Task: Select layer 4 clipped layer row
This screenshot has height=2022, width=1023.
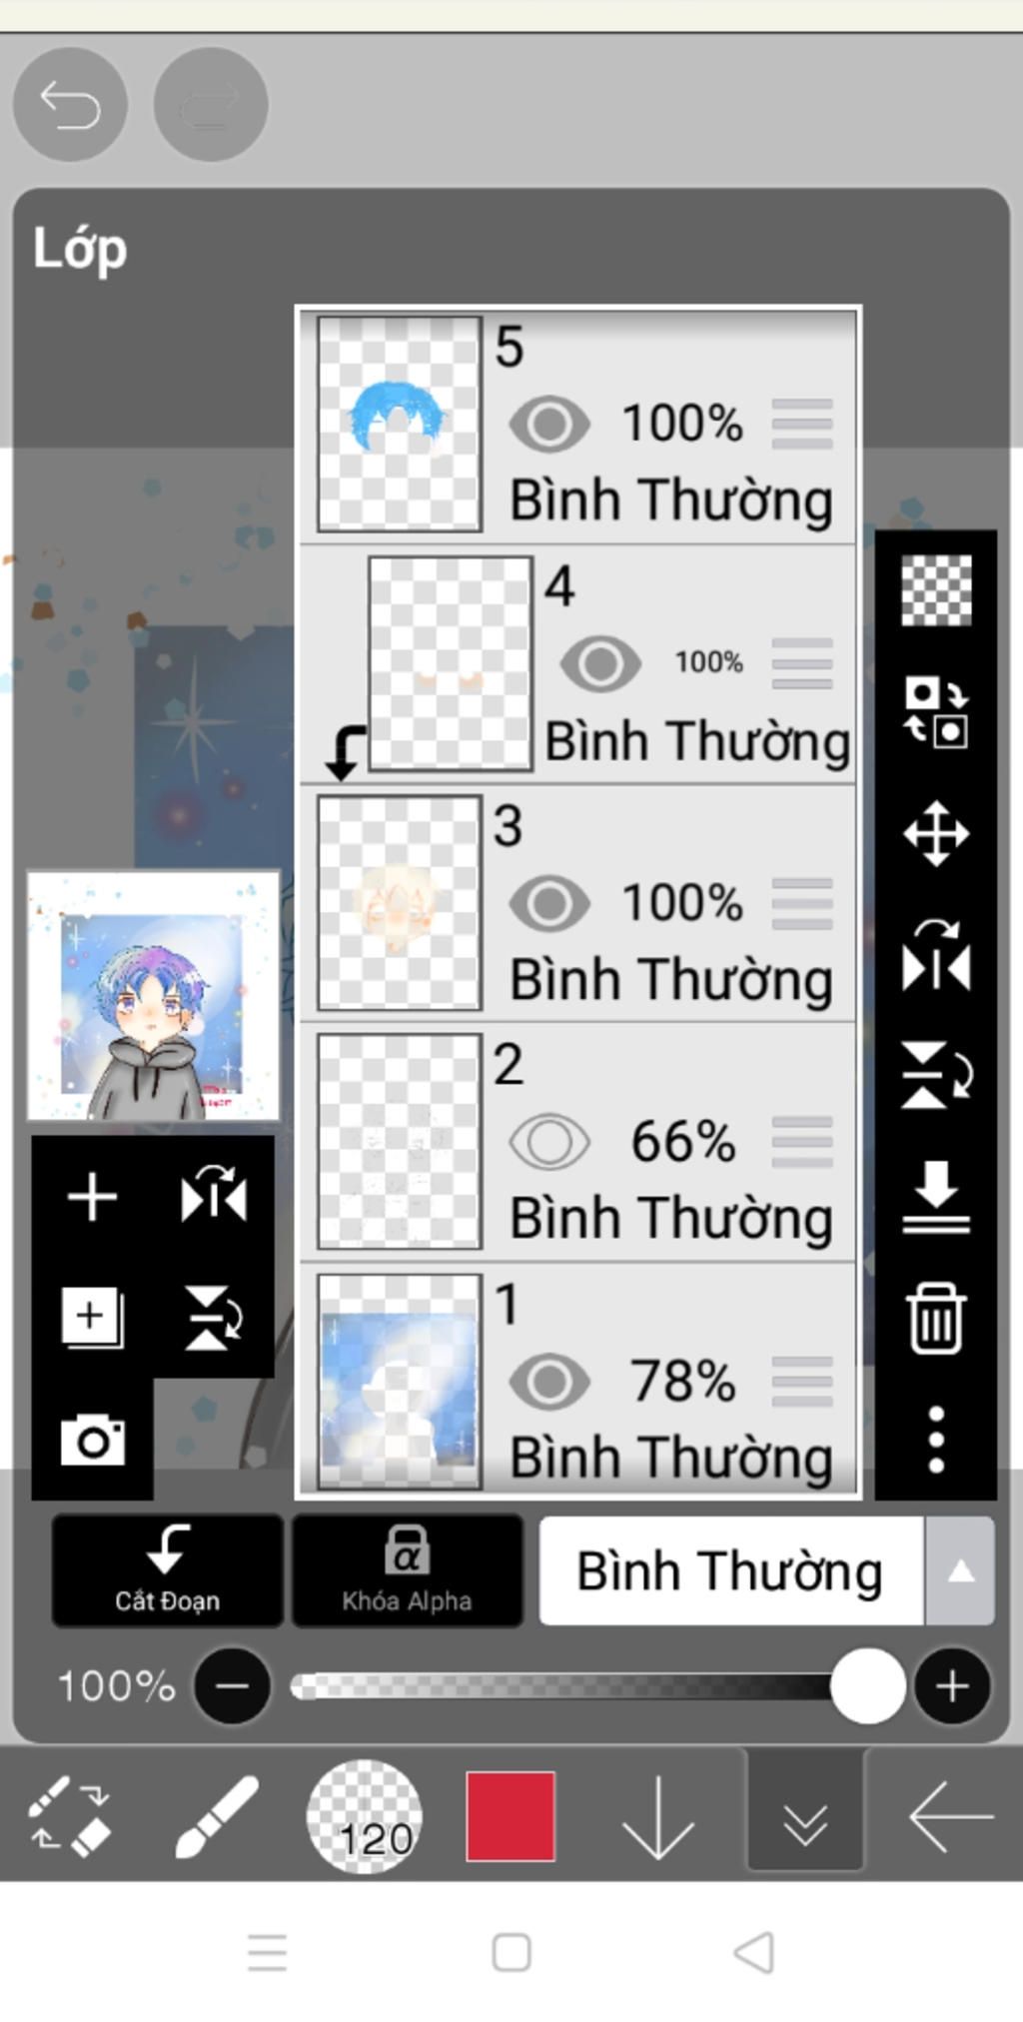Action: pos(578,664)
